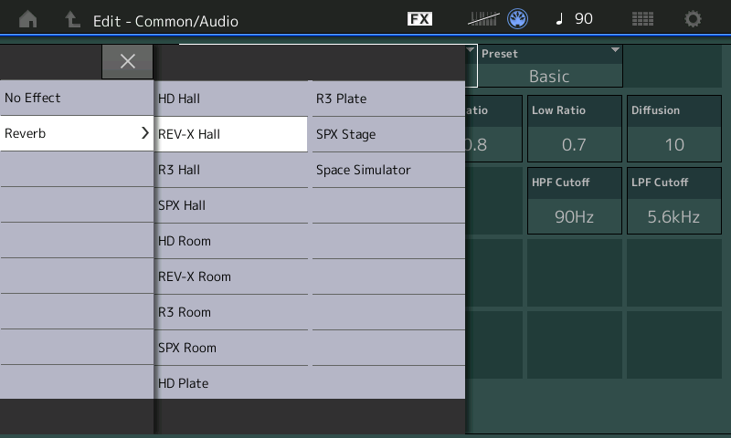Image resolution: width=731 pixels, height=438 pixels.
Task: Click the exit/up arrow icon
Action: click(x=72, y=19)
